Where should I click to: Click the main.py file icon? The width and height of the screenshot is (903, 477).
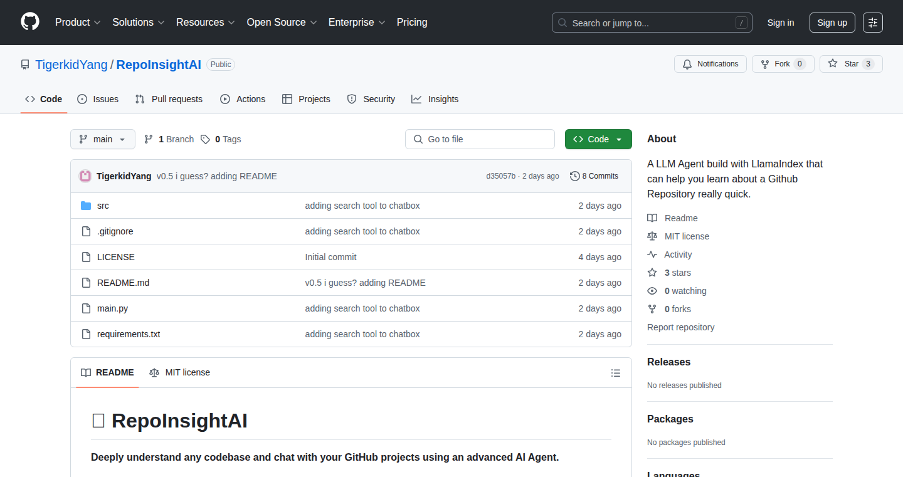[86, 308]
